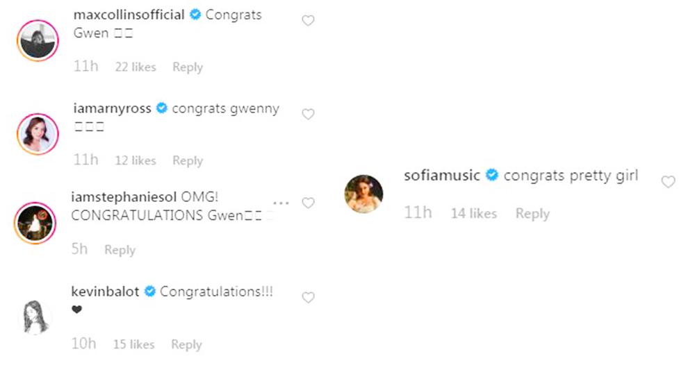Open maxcollinsofficial's profile picture
This screenshot has height=379, width=695.
tap(37, 40)
